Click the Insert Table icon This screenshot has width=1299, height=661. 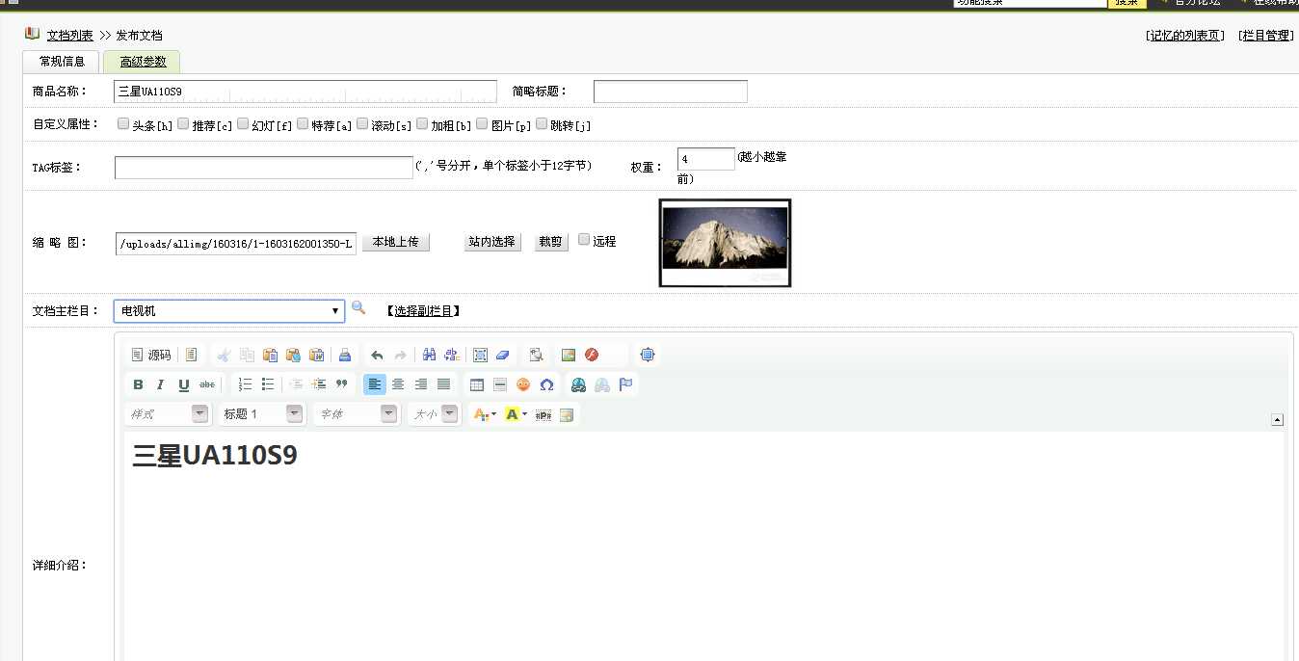pyautogui.click(x=476, y=384)
